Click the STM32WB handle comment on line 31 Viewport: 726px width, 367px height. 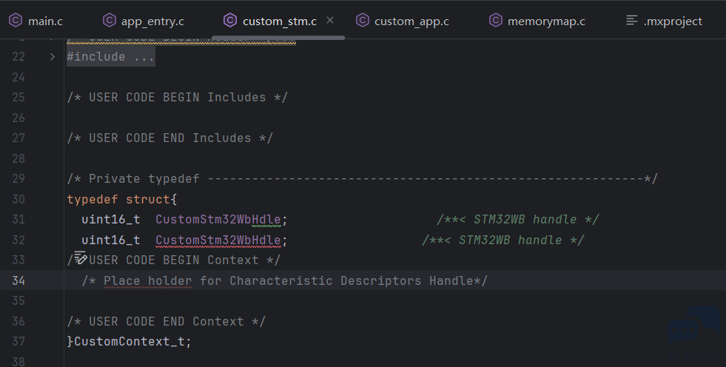[517, 219]
